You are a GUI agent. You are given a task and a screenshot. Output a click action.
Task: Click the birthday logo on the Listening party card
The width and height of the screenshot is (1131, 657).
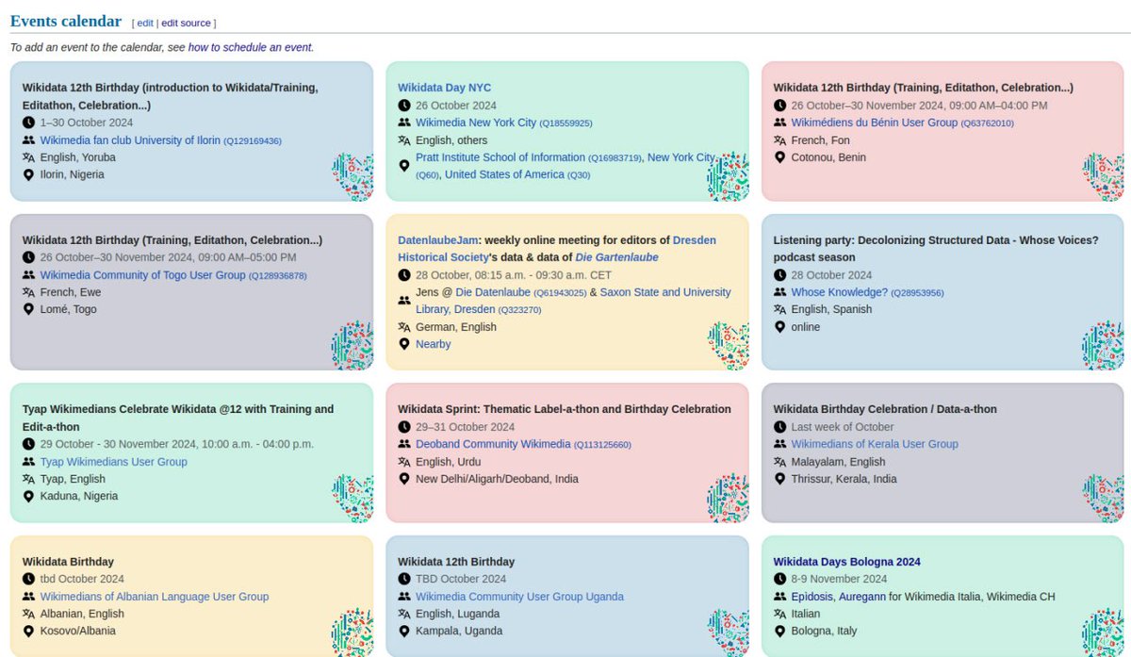(1103, 345)
